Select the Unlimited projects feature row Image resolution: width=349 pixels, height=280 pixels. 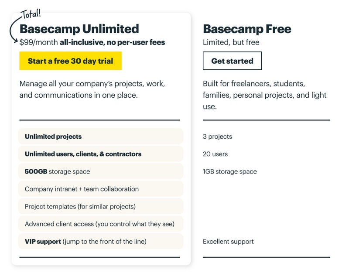pos(100,137)
